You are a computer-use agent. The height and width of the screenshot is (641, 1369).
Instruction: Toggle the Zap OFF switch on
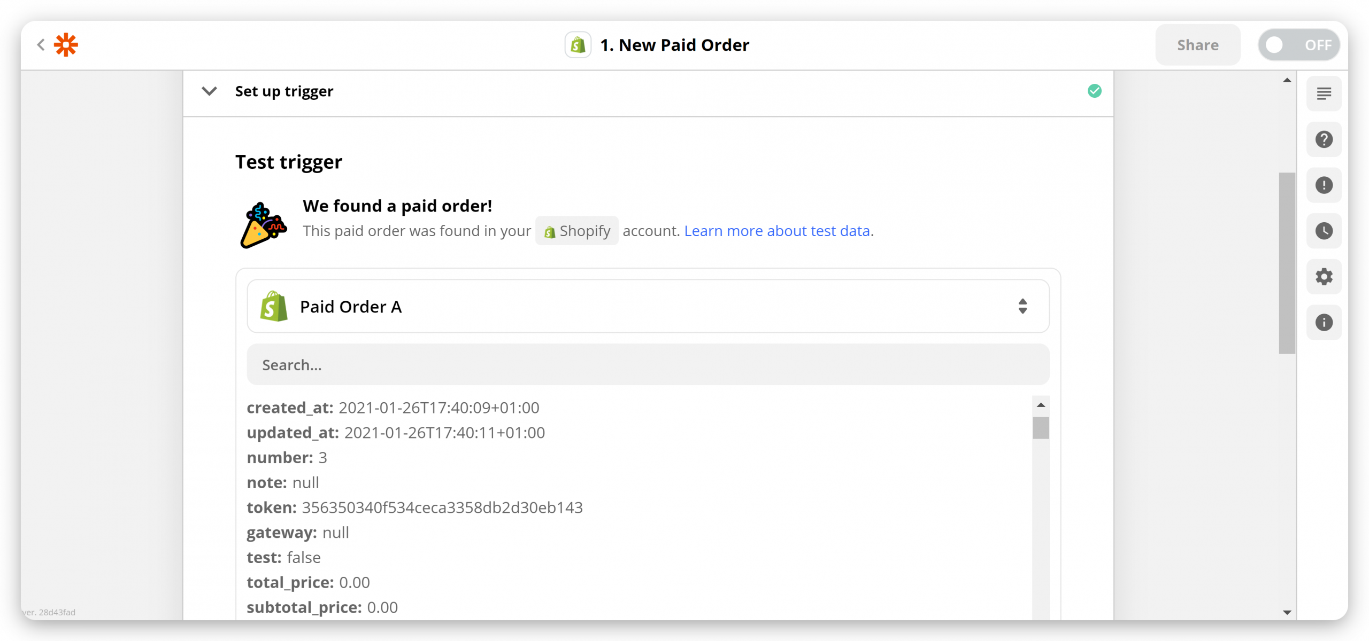click(1299, 45)
